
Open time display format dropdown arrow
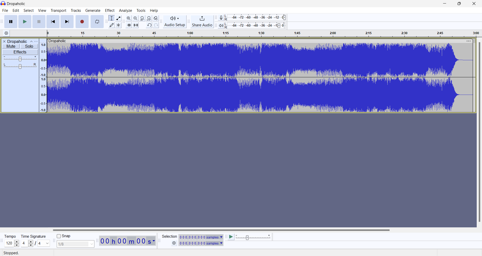(x=154, y=241)
